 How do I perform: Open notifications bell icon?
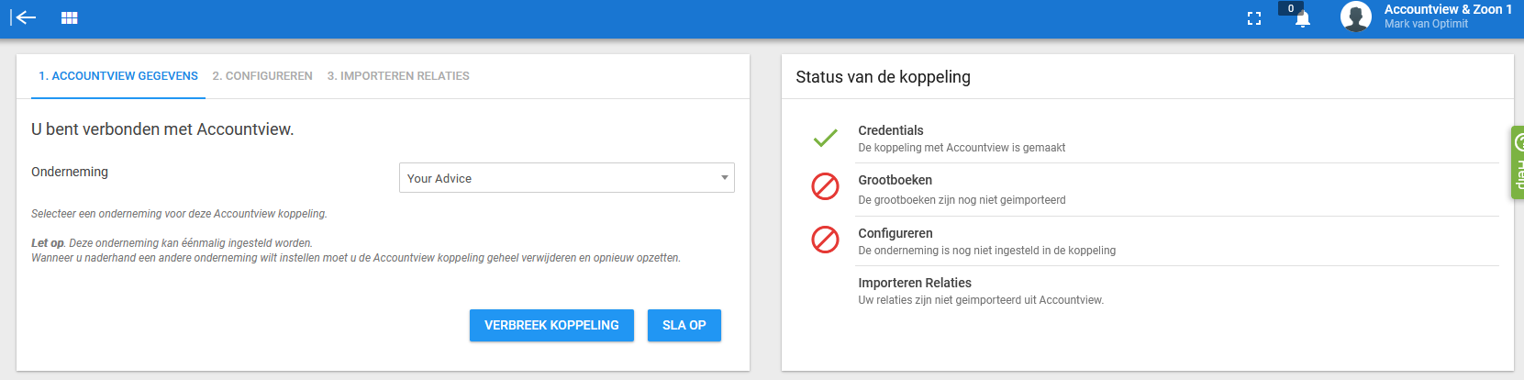tap(1302, 19)
